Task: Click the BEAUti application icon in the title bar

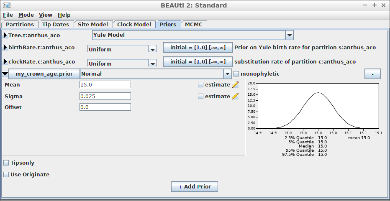Action: pos(7,5)
